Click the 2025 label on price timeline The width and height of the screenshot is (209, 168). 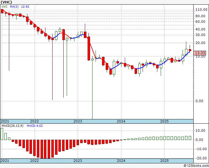pos(164,121)
